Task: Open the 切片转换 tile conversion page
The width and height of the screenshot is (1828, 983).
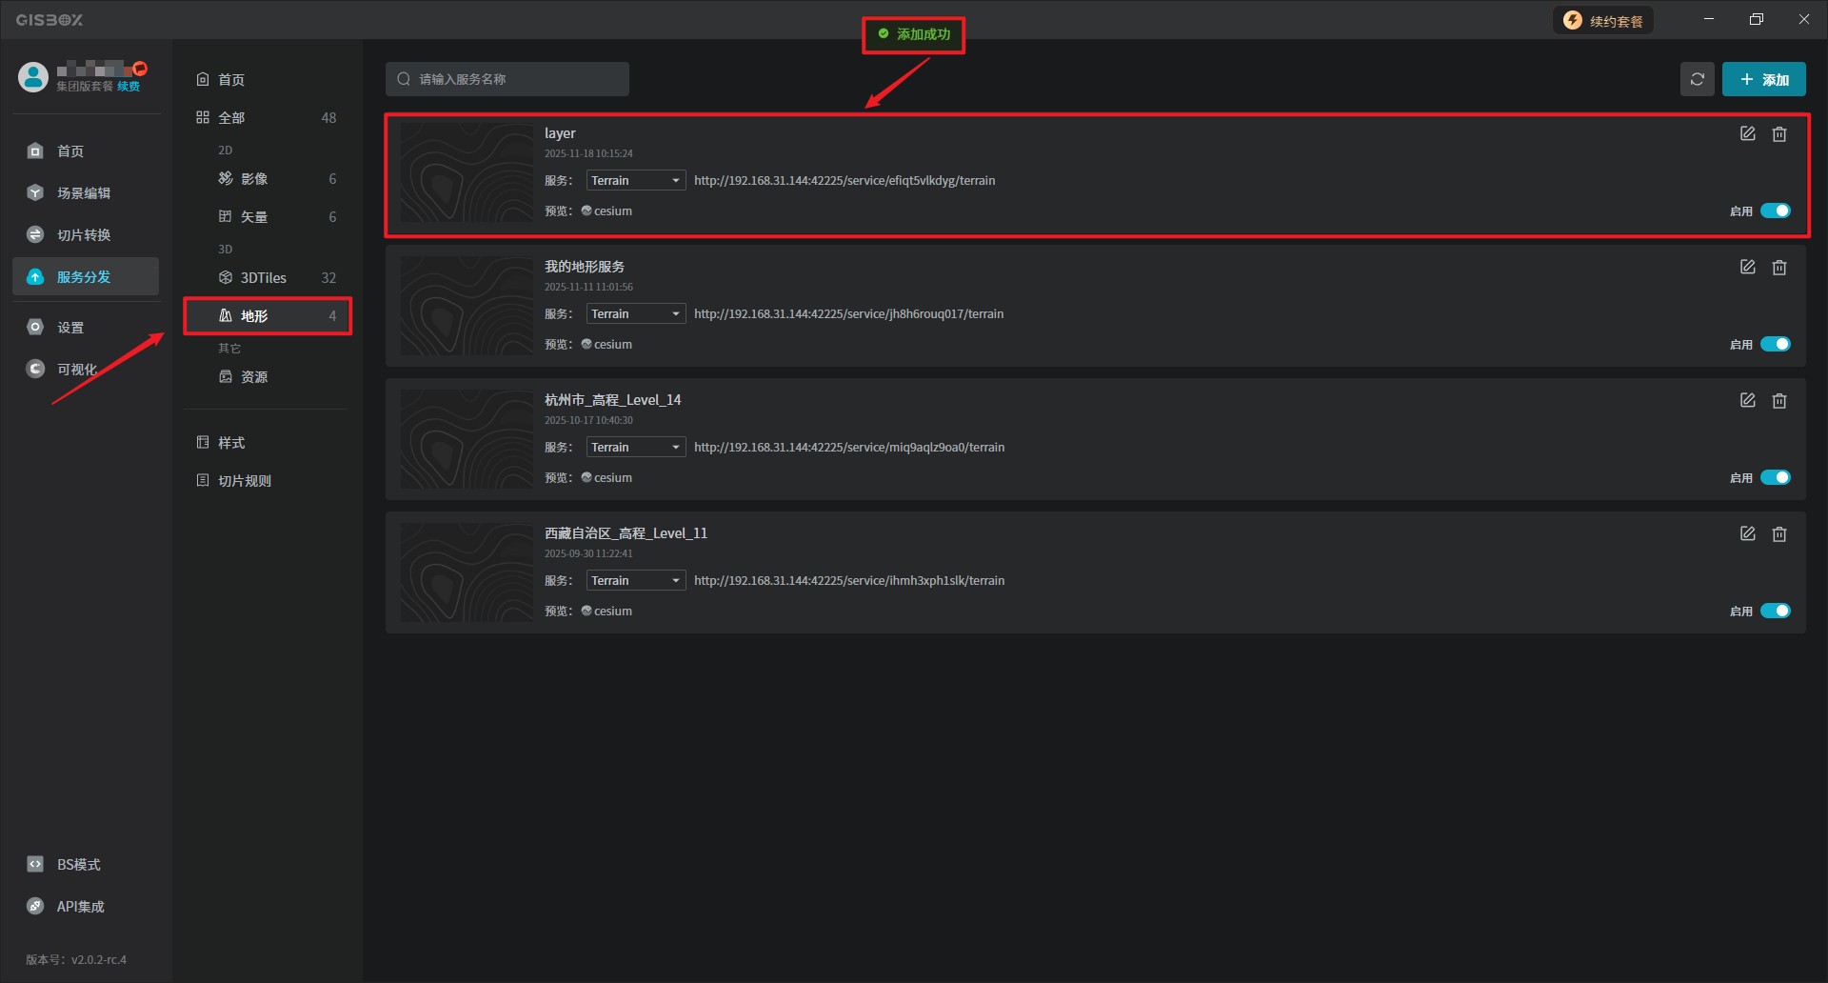Action: tap(83, 235)
